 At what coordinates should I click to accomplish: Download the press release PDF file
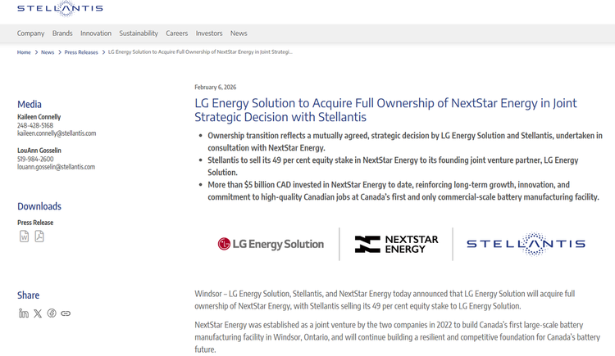39,236
